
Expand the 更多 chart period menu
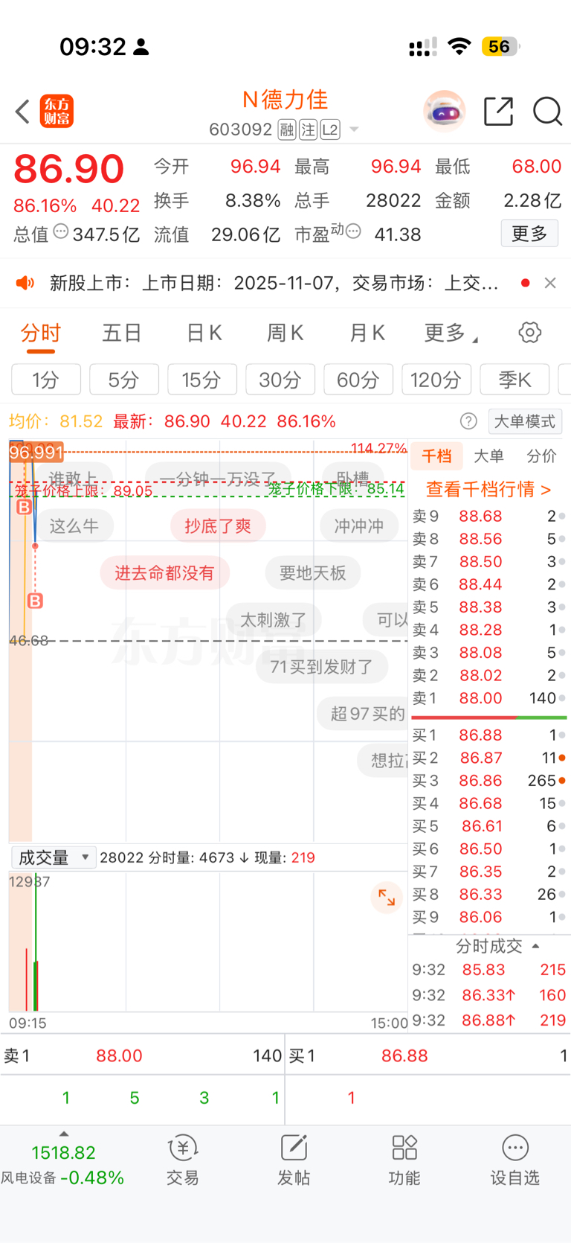click(x=451, y=333)
